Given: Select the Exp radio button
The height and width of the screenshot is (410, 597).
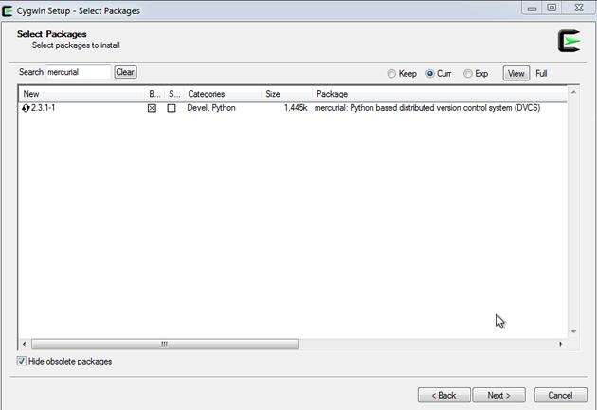Looking at the screenshot, I should pos(467,74).
